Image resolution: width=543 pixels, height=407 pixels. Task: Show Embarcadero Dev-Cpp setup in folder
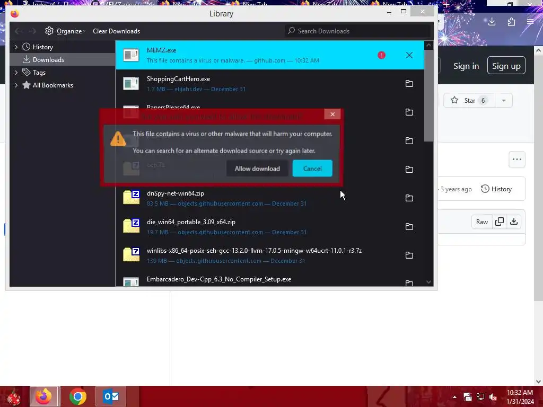[409, 283]
